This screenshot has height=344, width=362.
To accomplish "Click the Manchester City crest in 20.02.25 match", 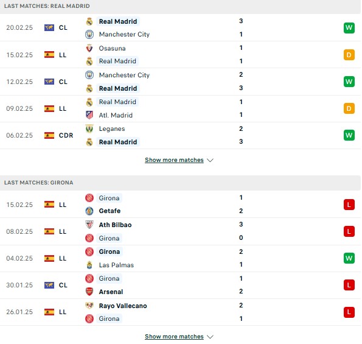I will point(89,35).
